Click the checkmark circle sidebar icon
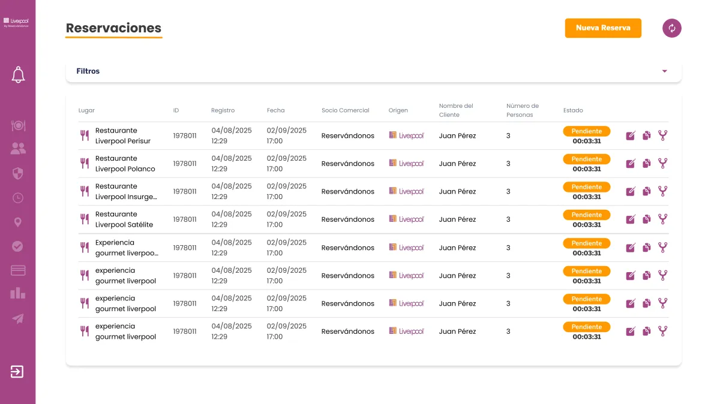This screenshot has height=404, width=720. pos(18,246)
